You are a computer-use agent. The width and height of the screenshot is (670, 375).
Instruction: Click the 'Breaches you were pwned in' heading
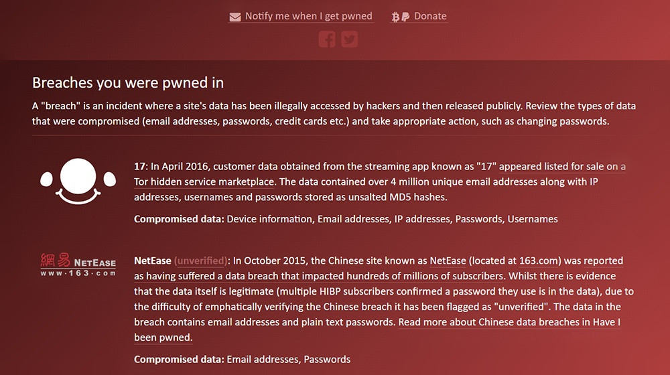click(128, 83)
